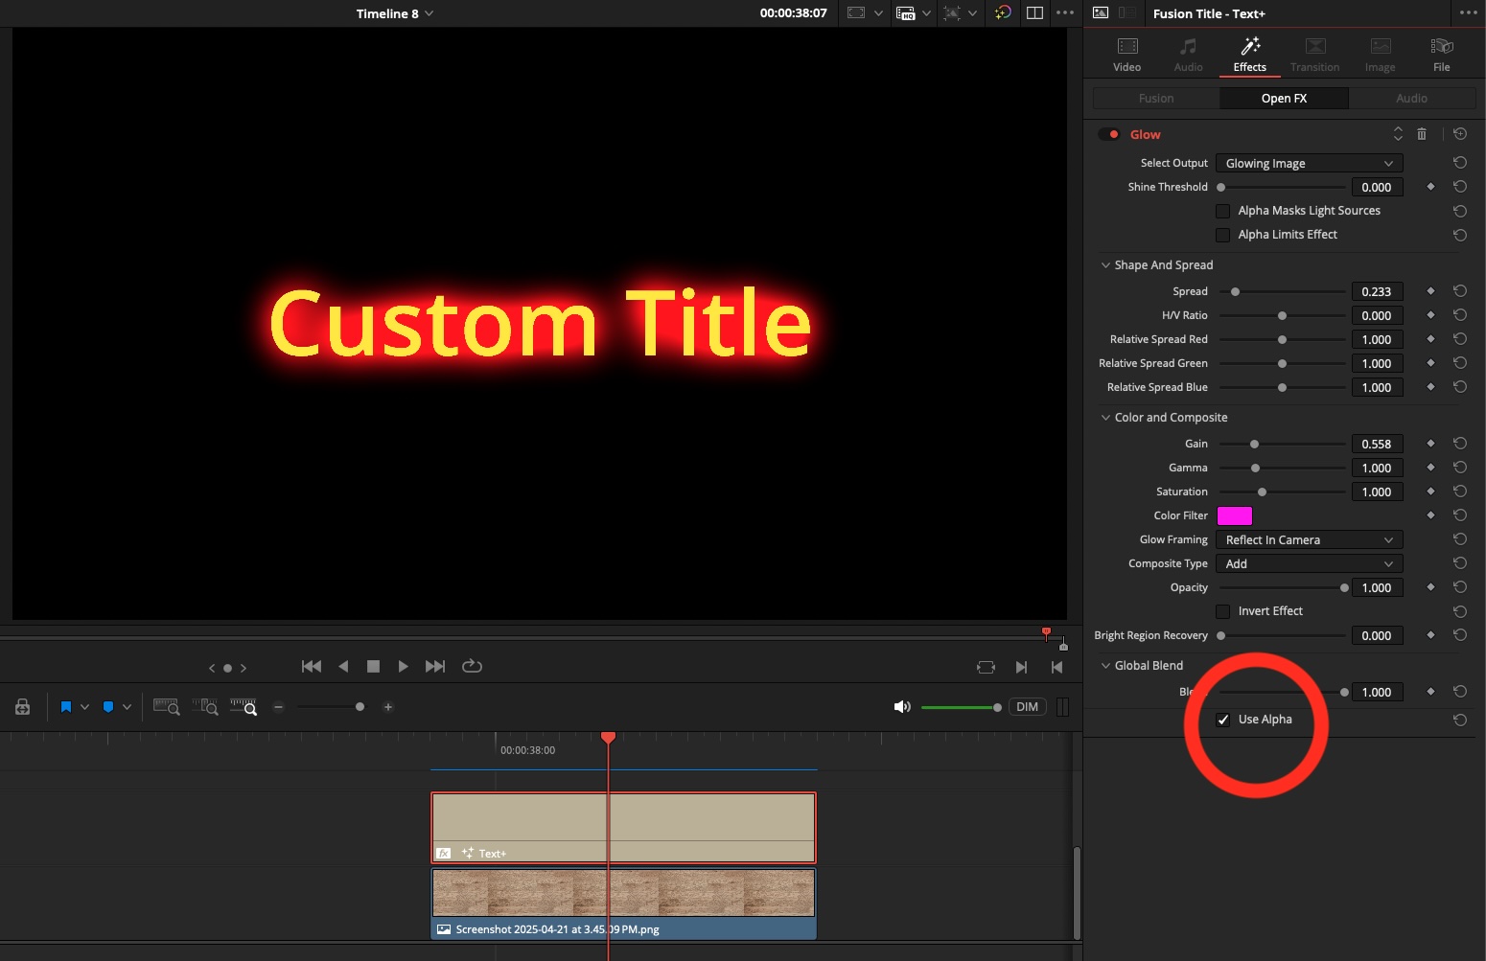Viewport: 1486px width, 961px height.
Task: Collapse the Global Blend section
Action: coord(1105,666)
